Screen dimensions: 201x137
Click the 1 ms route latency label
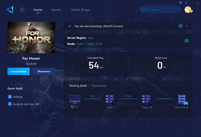(92, 96)
